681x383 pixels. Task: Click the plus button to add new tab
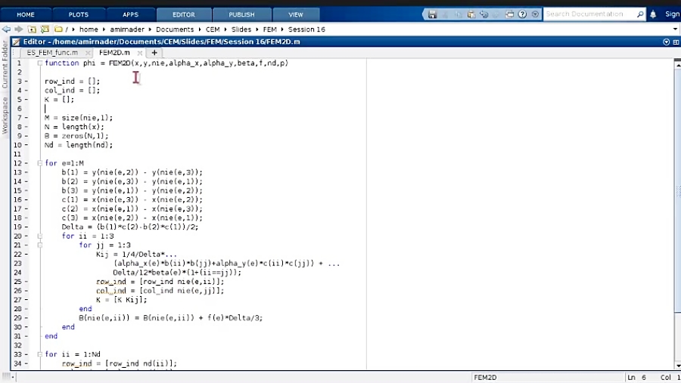point(154,53)
